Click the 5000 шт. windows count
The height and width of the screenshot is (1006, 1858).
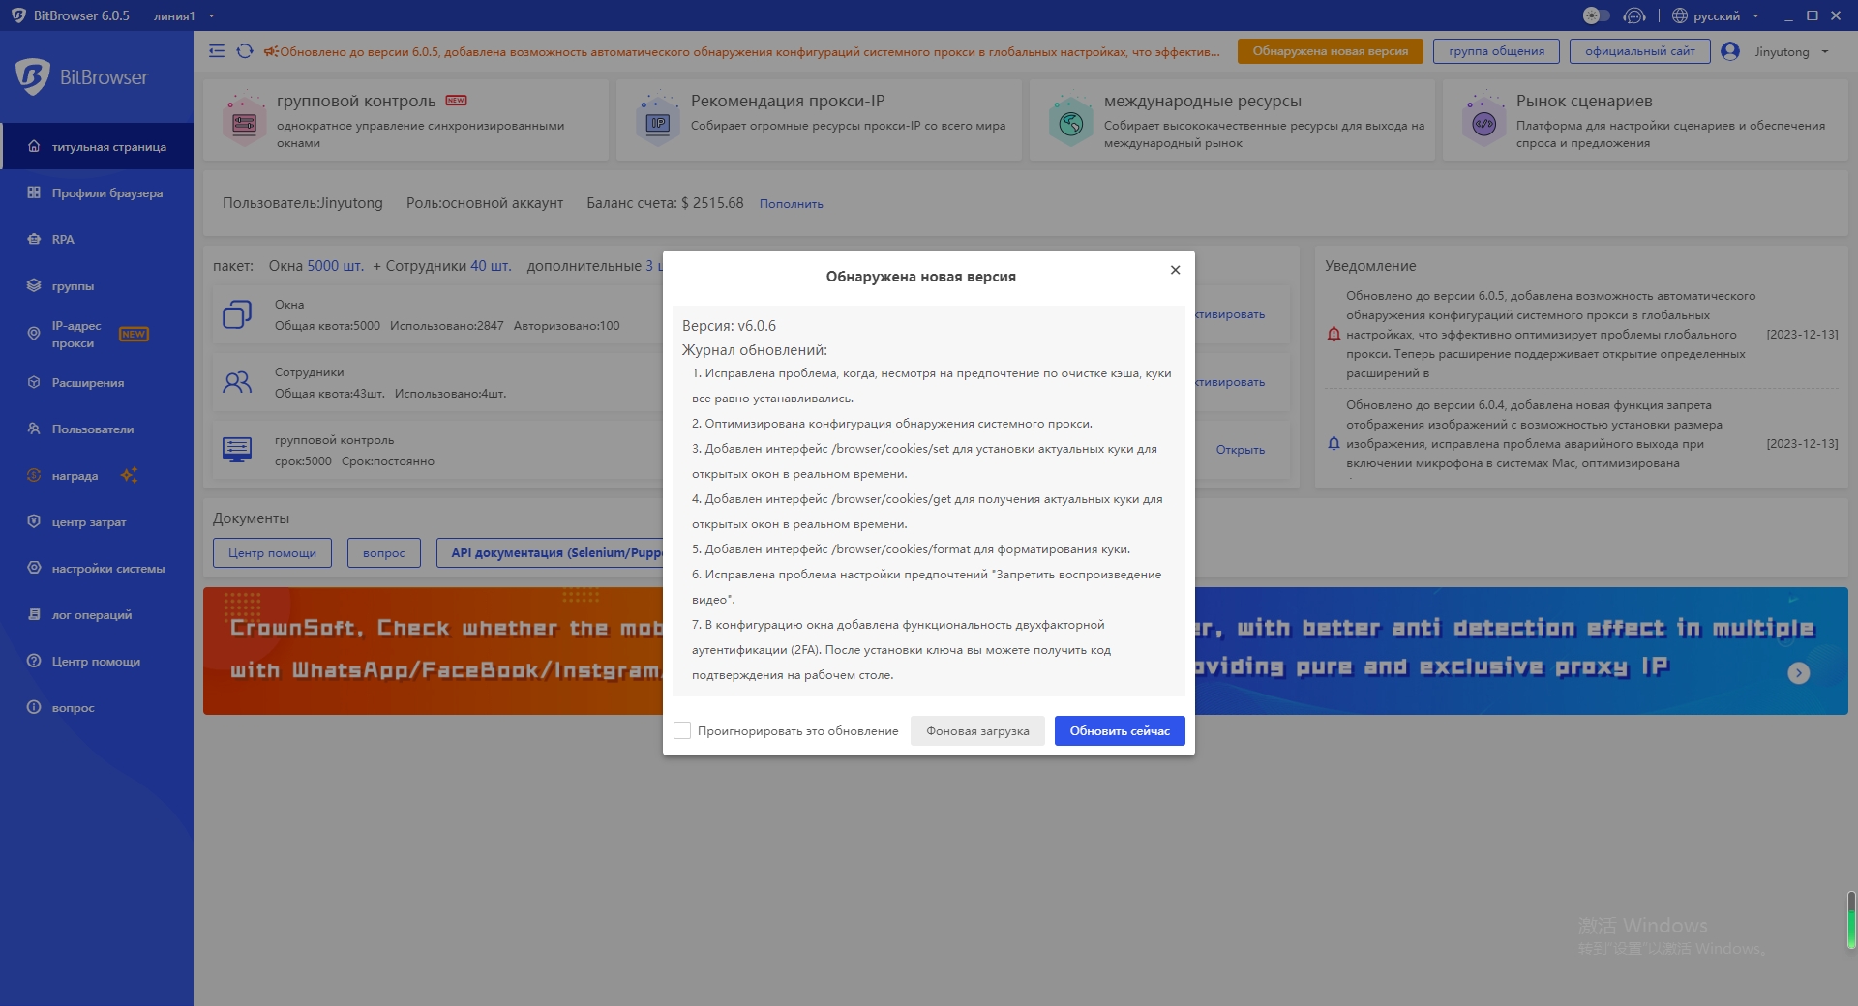(335, 266)
